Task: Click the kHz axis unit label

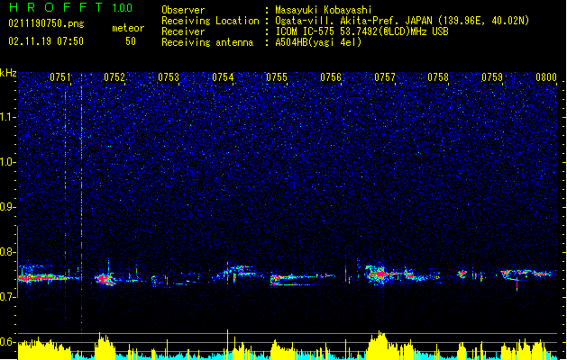Action: (8, 73)
